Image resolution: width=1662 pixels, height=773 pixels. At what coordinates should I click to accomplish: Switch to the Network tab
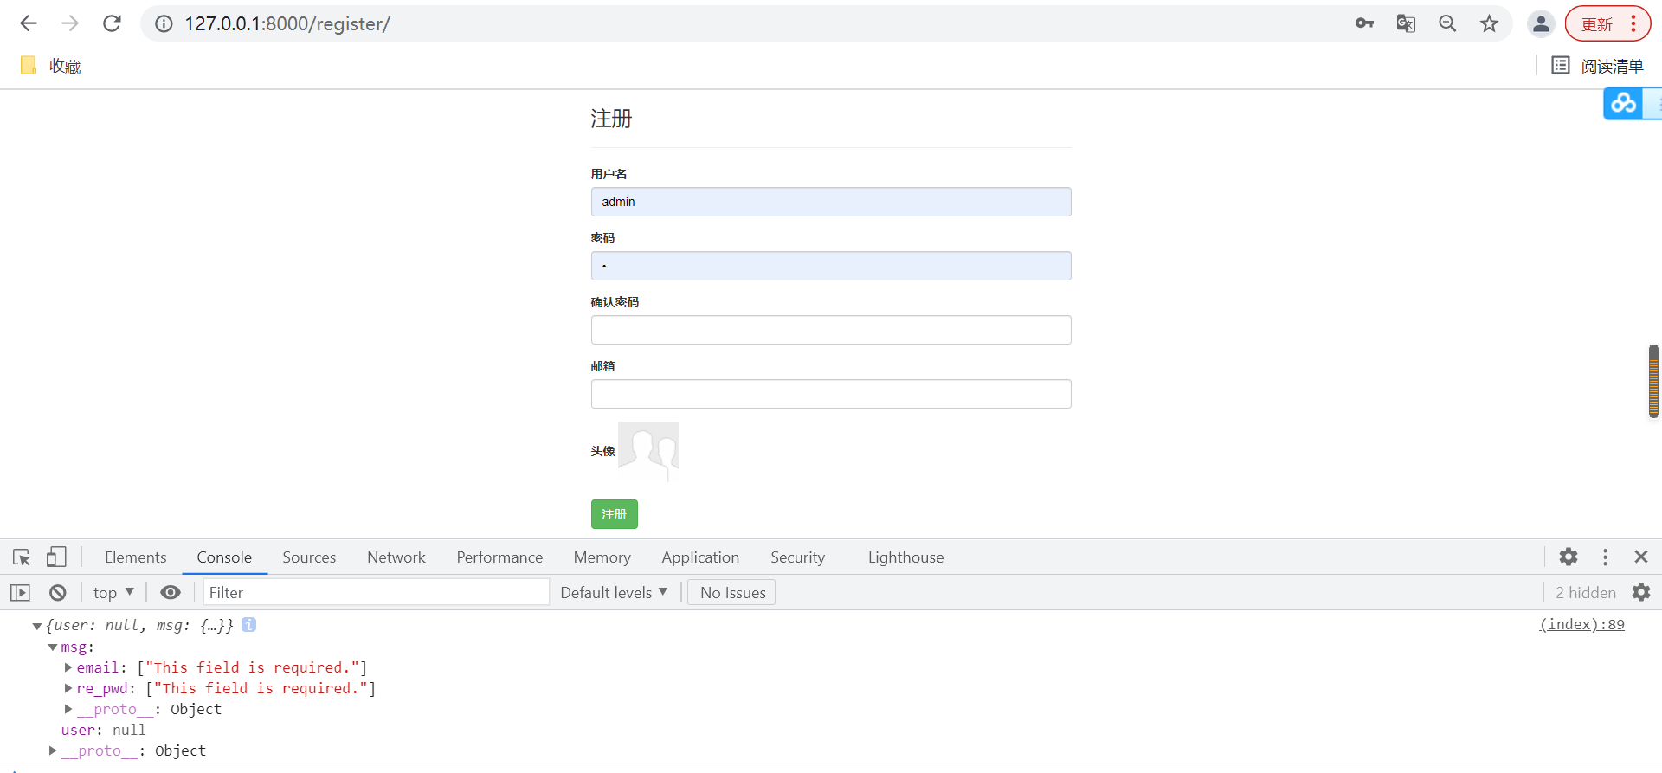pos(396,557)
